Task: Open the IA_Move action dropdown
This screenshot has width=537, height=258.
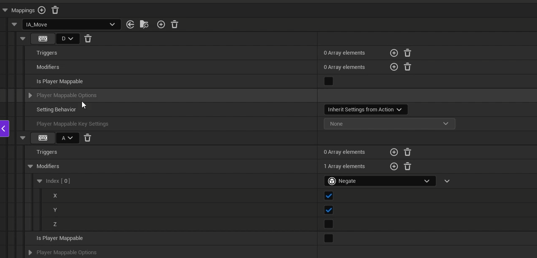Action: tap(71, 24)
